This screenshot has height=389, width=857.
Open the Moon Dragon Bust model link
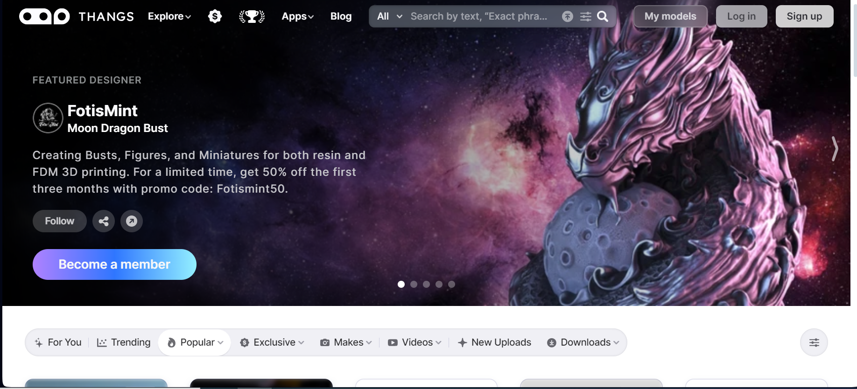click(x=118, y=128)
